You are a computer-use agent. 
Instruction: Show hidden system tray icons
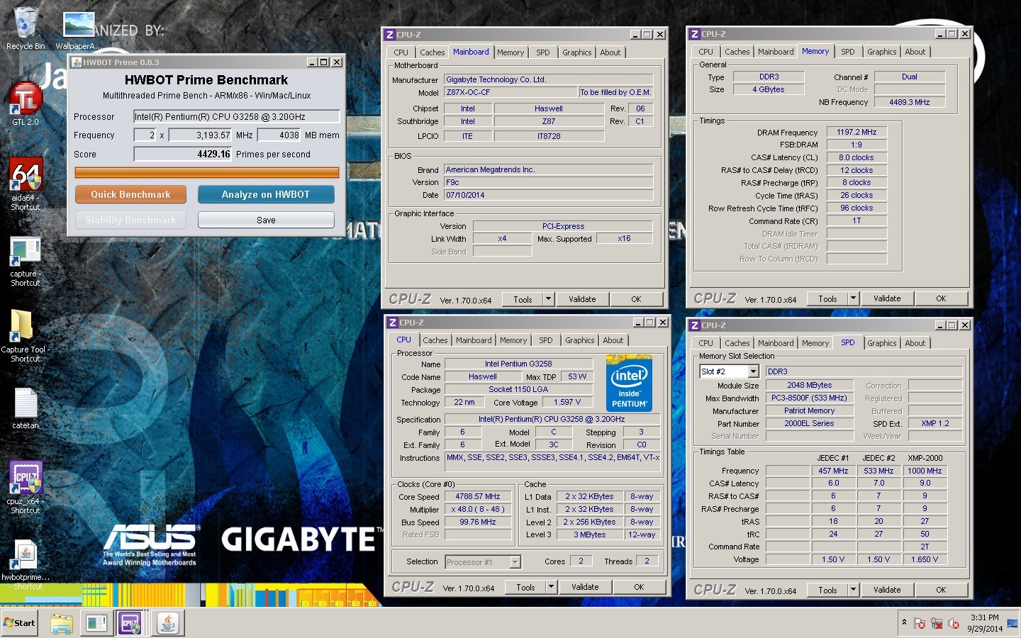point(904,622)
